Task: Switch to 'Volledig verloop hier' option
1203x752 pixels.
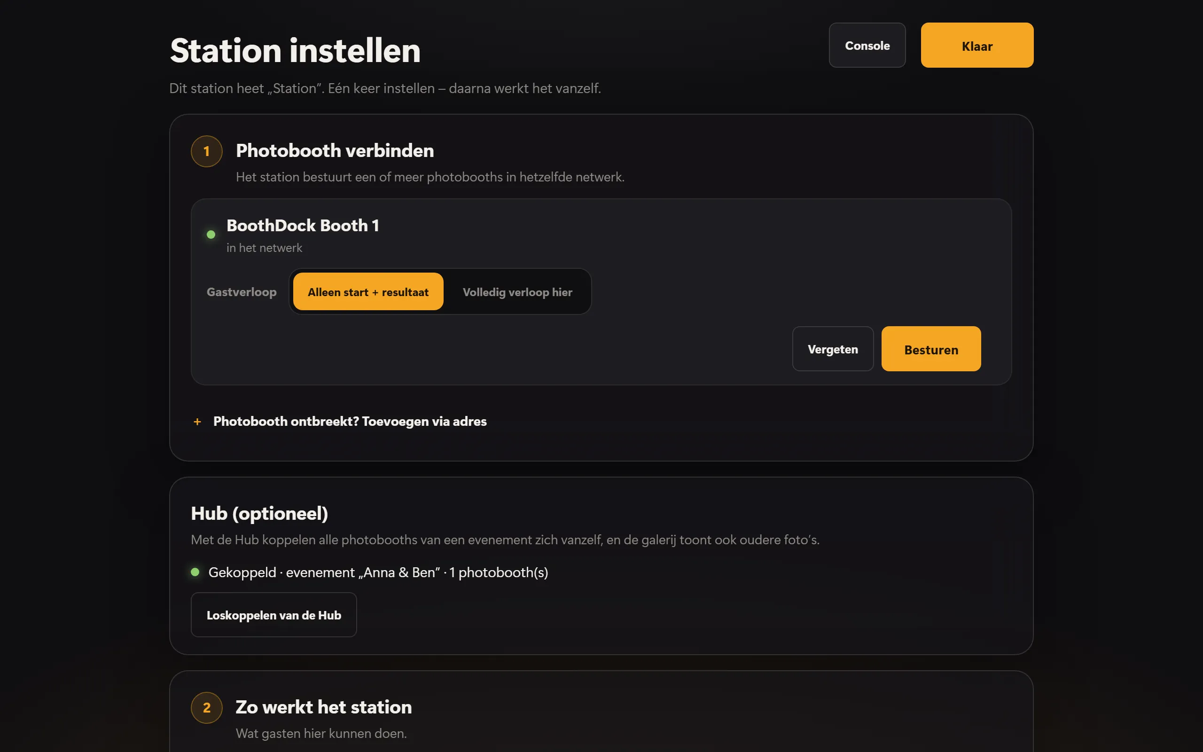Action: [x=517, y=292]
